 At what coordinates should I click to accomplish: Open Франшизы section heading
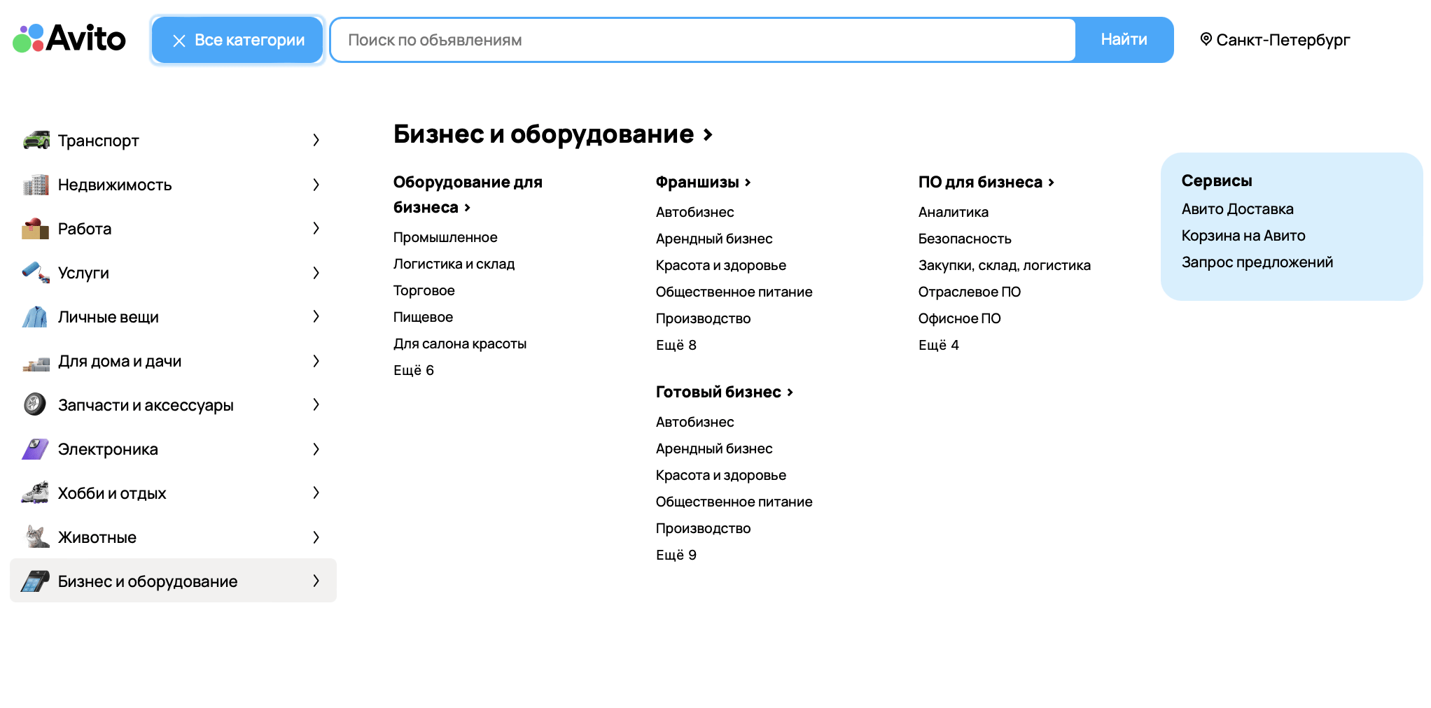(x=704, y=182)
